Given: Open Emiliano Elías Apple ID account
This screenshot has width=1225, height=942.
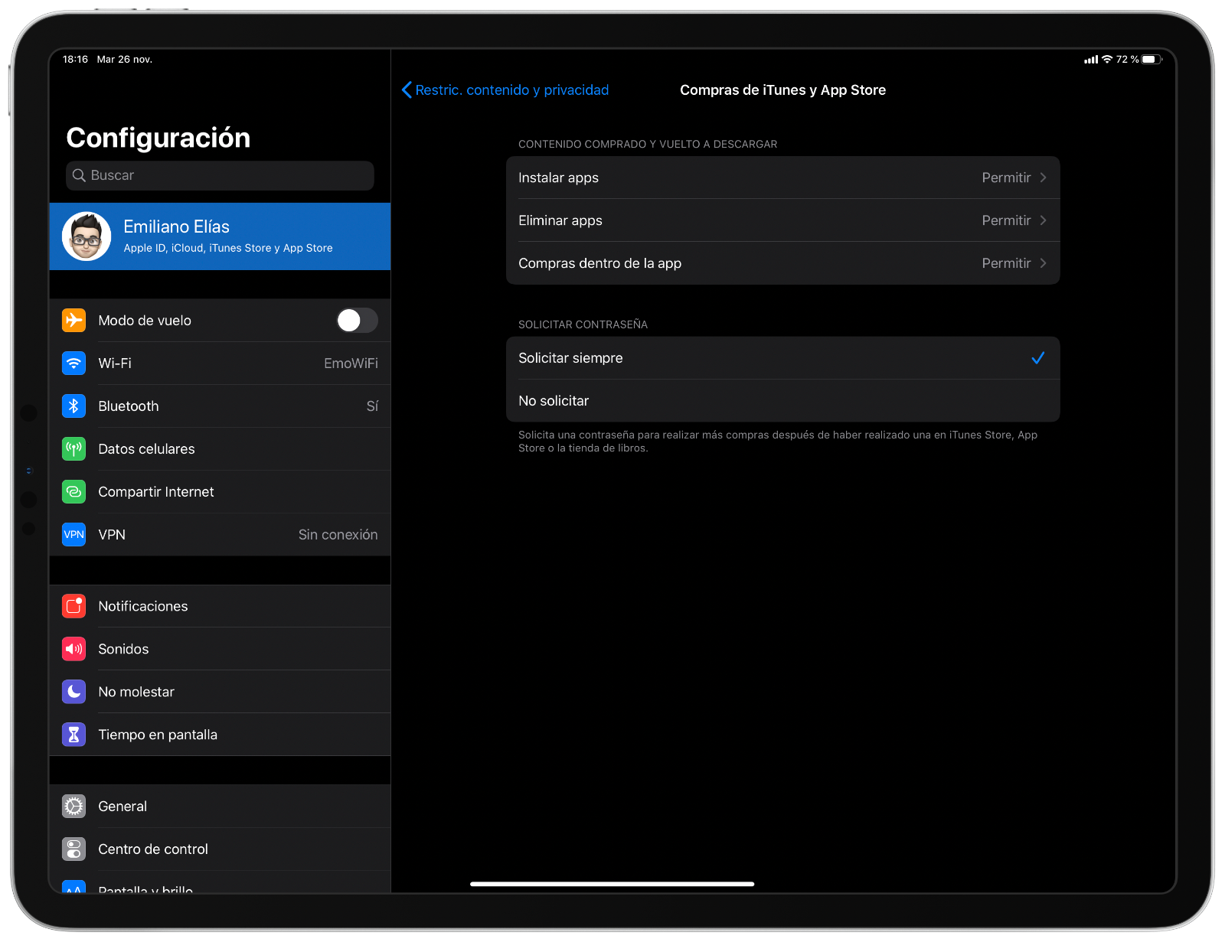Looking at the screenshot, I should 220,236.
